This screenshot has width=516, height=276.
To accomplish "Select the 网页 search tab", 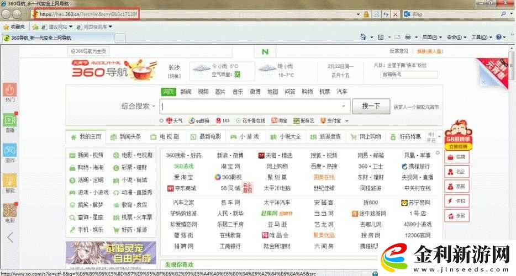I will [169, 92].
